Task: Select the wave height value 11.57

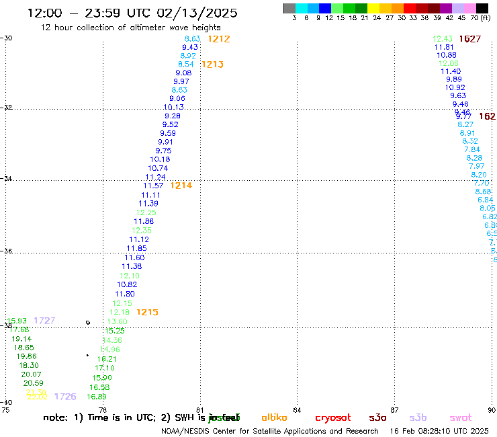Action: coord(153,186)
